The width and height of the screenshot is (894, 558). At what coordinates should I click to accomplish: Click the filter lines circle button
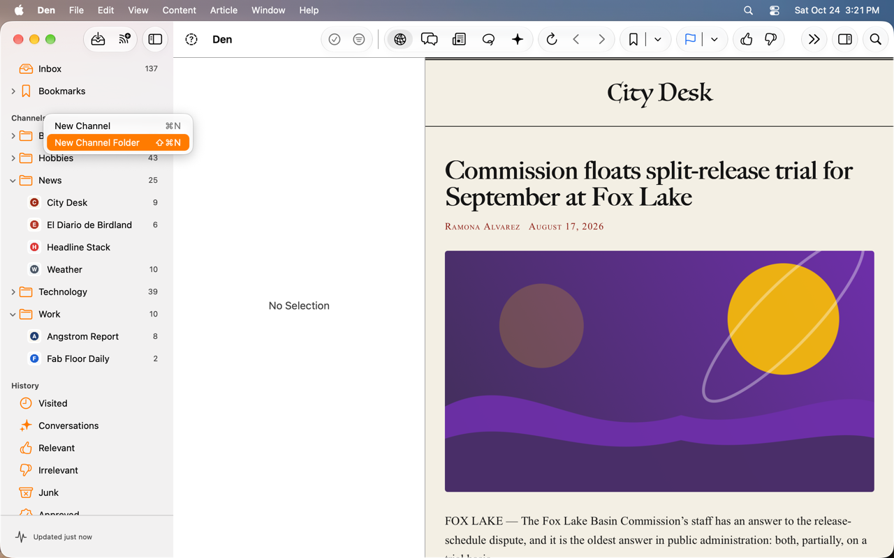[x=359, y=40]
